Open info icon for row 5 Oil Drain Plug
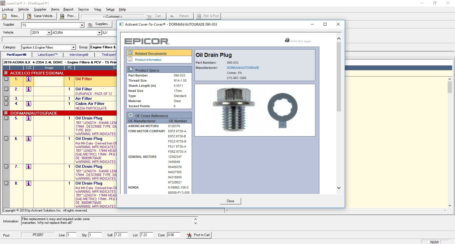 tap(28, 118)
